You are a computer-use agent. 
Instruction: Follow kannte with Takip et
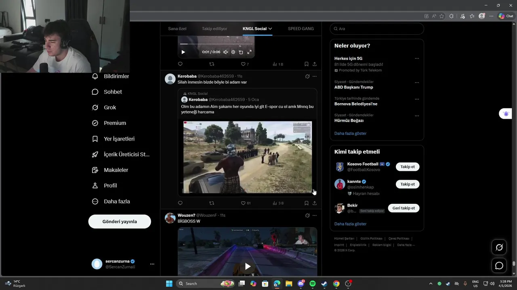pos(408,184)
